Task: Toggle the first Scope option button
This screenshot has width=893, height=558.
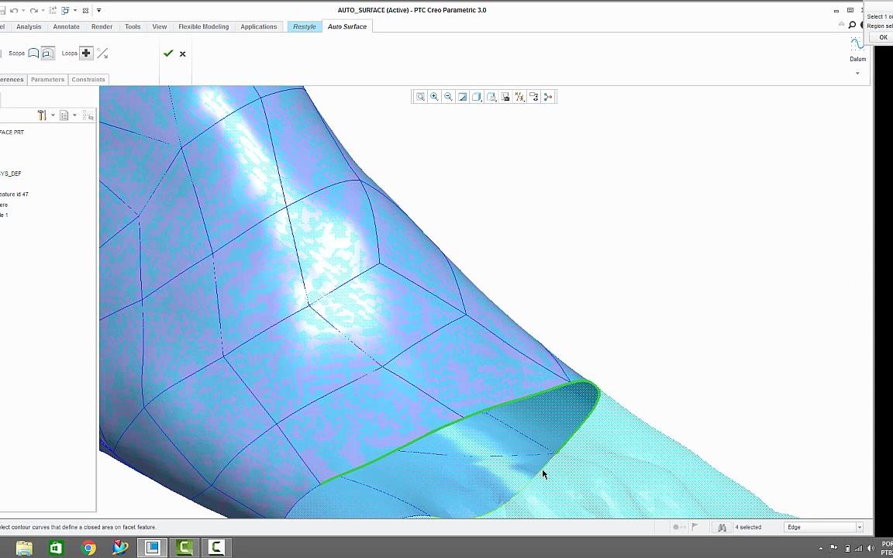Action: [33, 53]
